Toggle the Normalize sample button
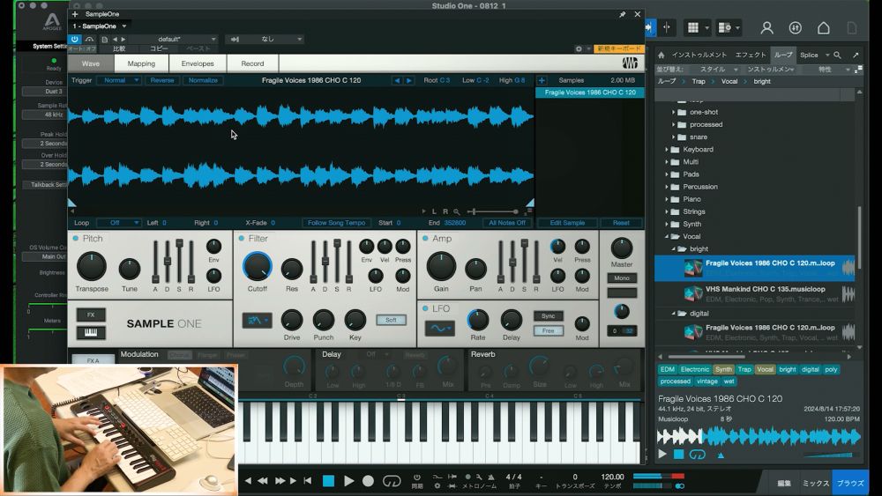 pos(203,80)
